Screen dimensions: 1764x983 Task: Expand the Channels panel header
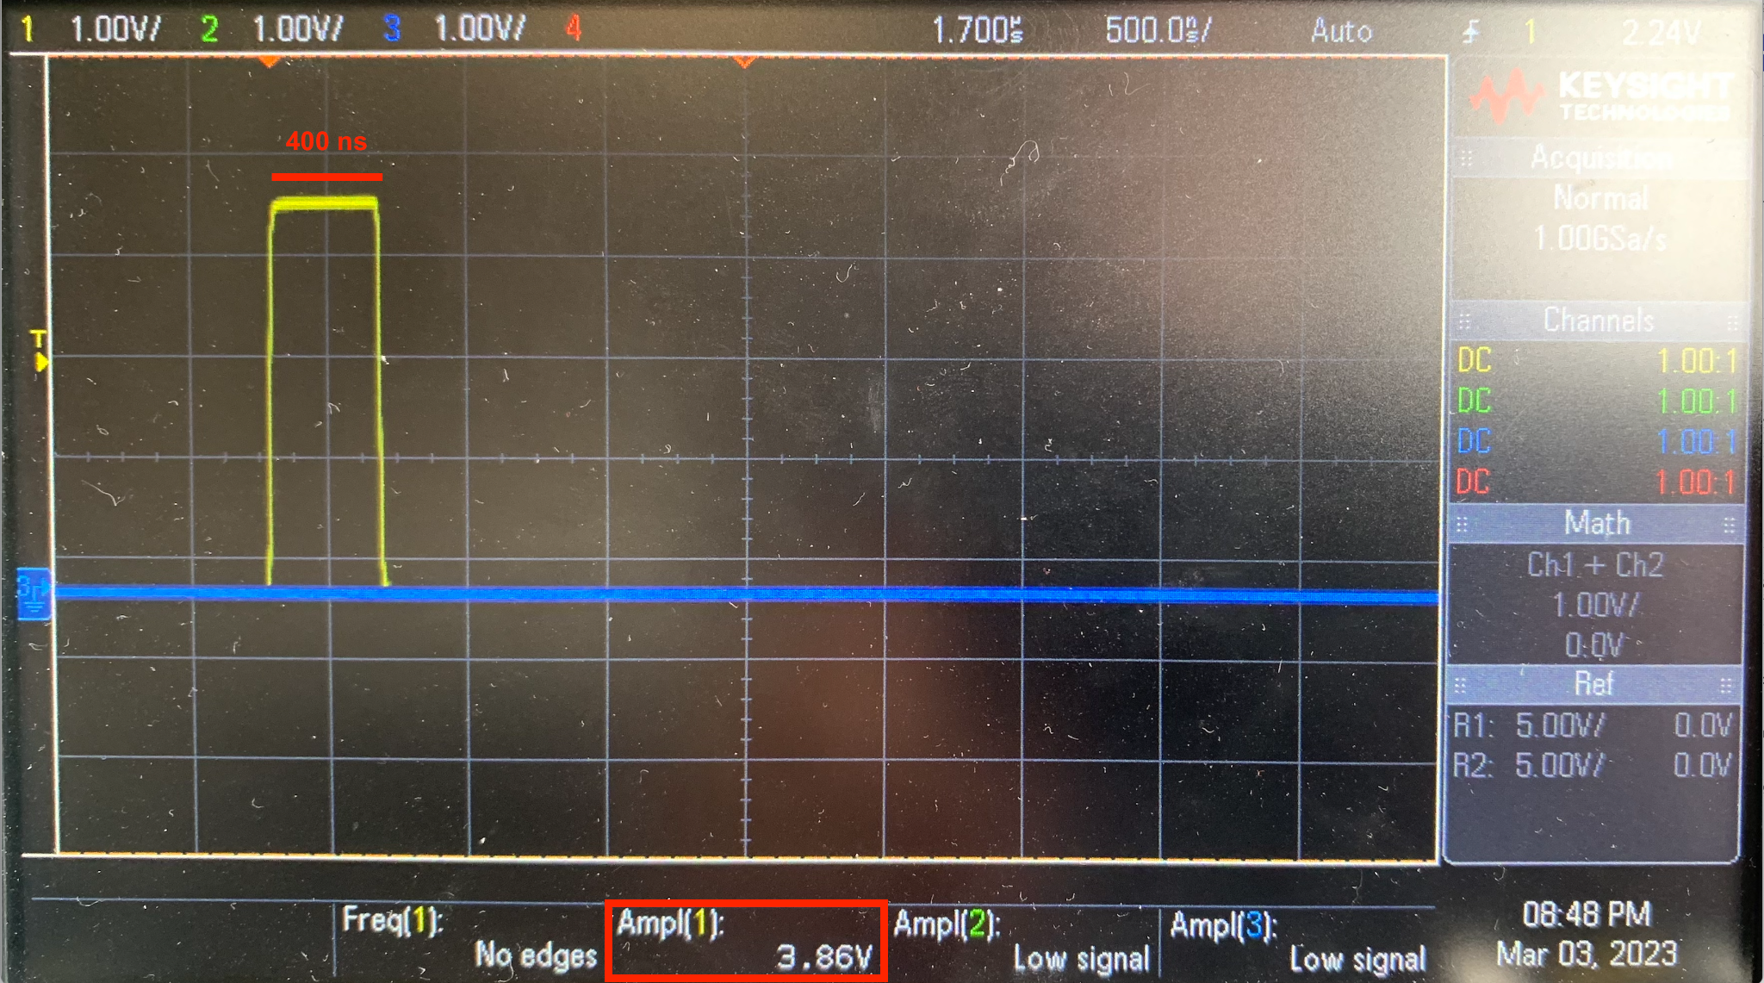click(1598, 320)
